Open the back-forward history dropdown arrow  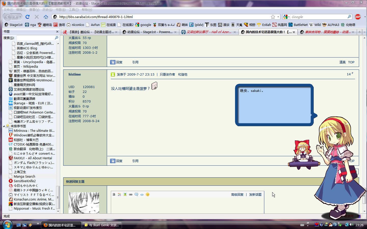[20, 17]
